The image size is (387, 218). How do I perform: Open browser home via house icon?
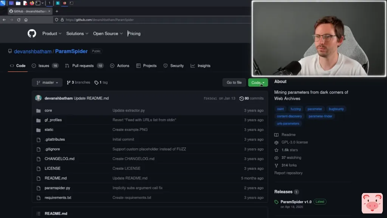pyautogui.click(x=26, y=20)
